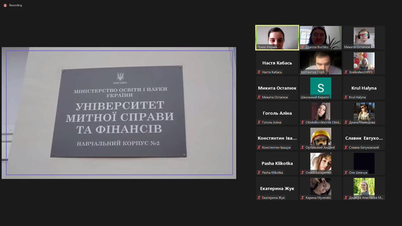Viewport: 402px width, 226px height.
Task: Click muted mic icon beside small Krul Halyna label
Action: [346, 97]
